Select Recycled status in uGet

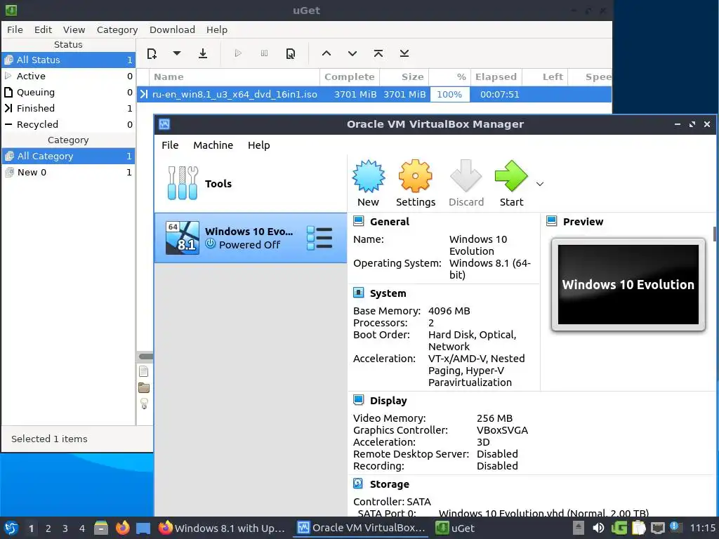point(68,124)
